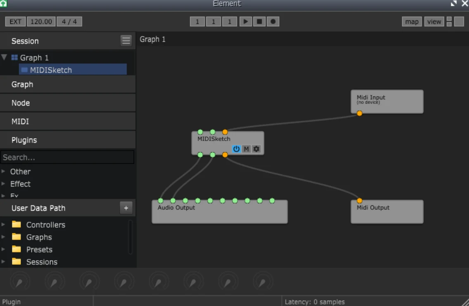This screenshot has width=469, height=306.
Task: Click the Element home icon in title bar
Action: pos(3,4)
